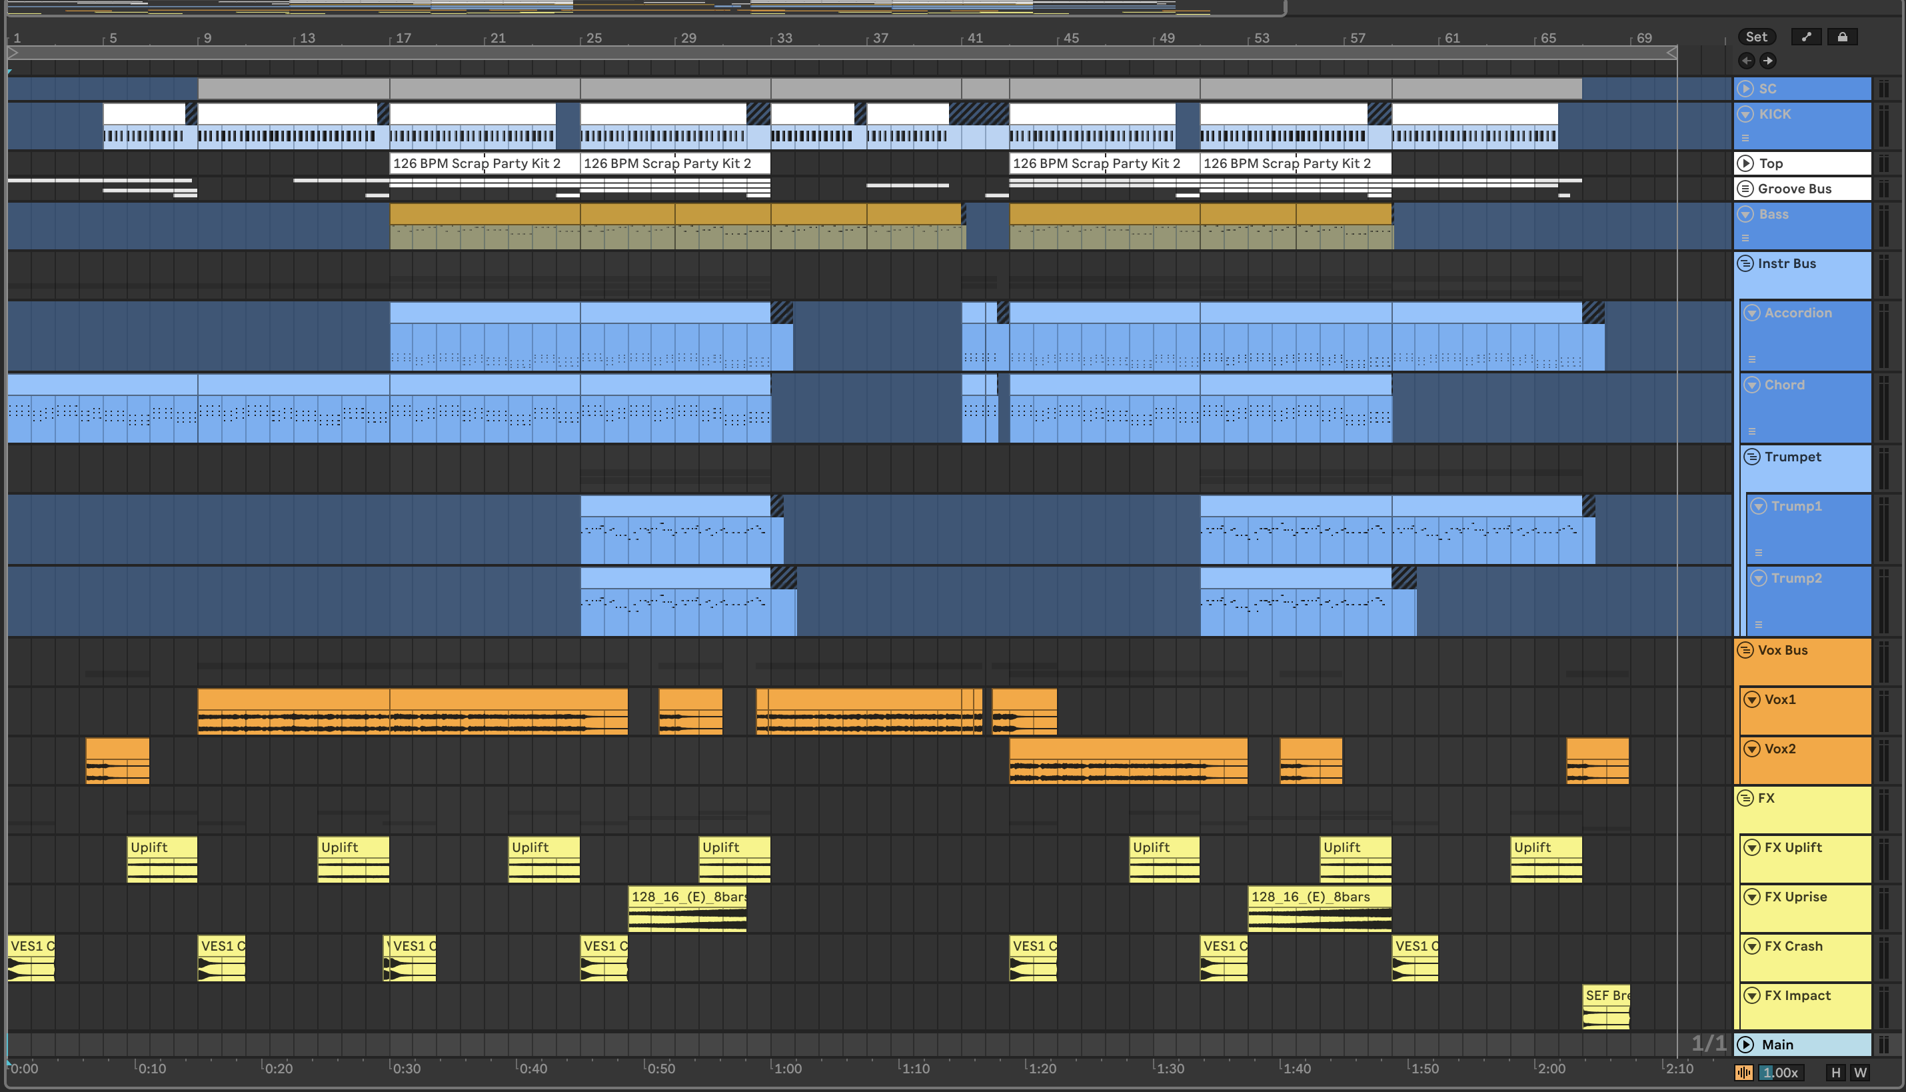Screen dimensions: 1906x1092
Task: Fold the Trumpet group track icon
Action: [1752, 457]
